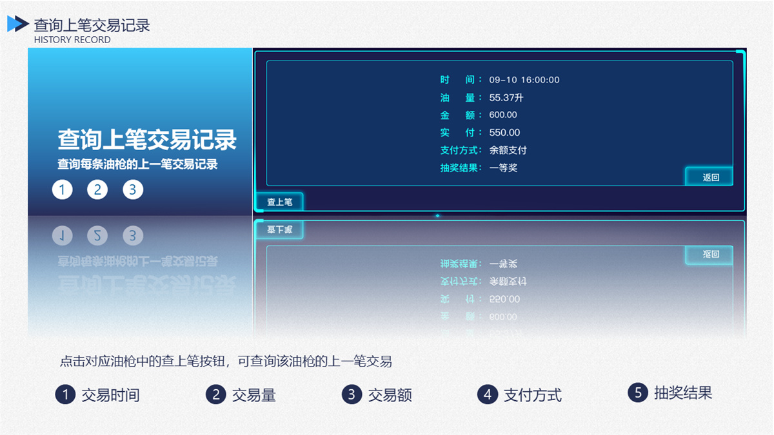Click the 支付方式： field label in the record
The height and width of the screenshot is (435, 774).
pyautogui.click(x=461, y=150)
